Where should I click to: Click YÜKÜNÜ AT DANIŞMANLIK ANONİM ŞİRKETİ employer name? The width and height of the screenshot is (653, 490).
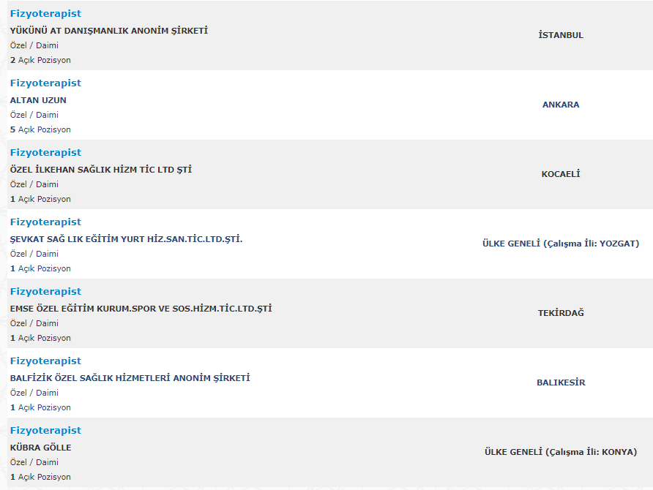tap(109, 31)
